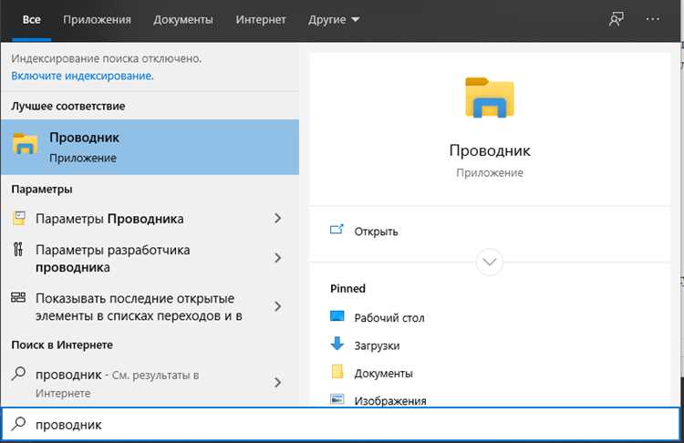Select Параметры Проводника result text
This screenshot has height=443, width=684.
pyautogui.click(x=109, y=219)
